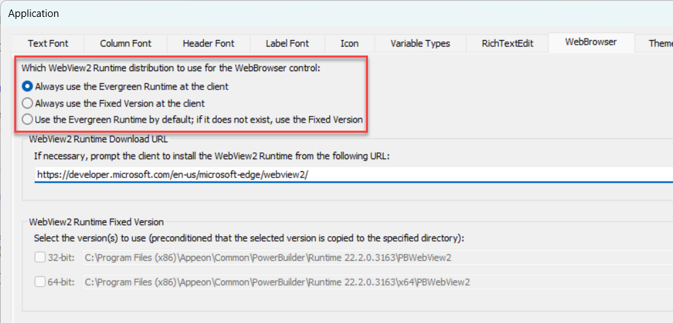Image resolution: width=673 pixels, height=323 pixels.
Task: Click the WebView2 download URL text field
Action: pyautogui.click(x=352, y=174)
